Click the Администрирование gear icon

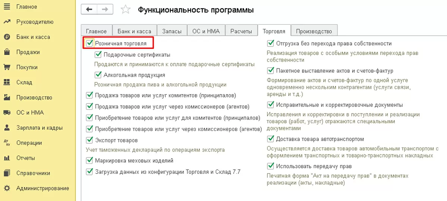pyautogui.click(x=7, y=188)
